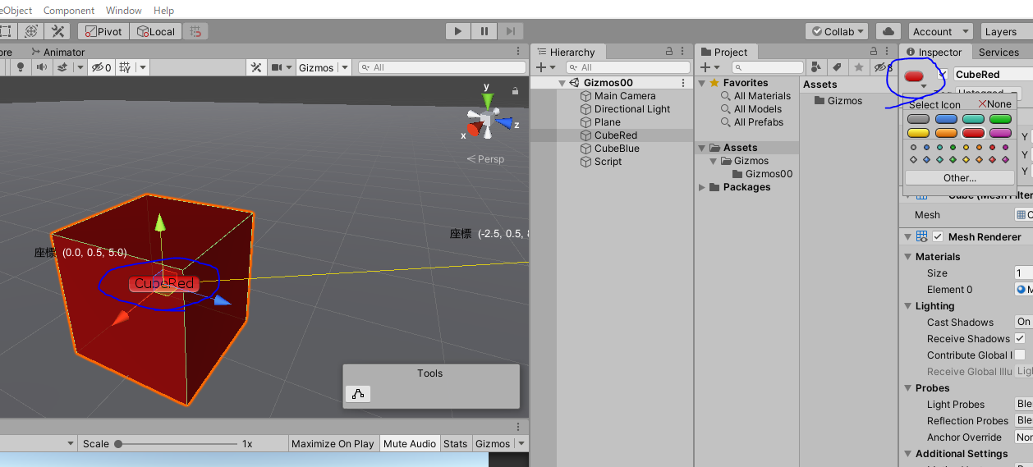Toggle Local handle rotation mode
1033x467 pixels.
click(156, 31)
